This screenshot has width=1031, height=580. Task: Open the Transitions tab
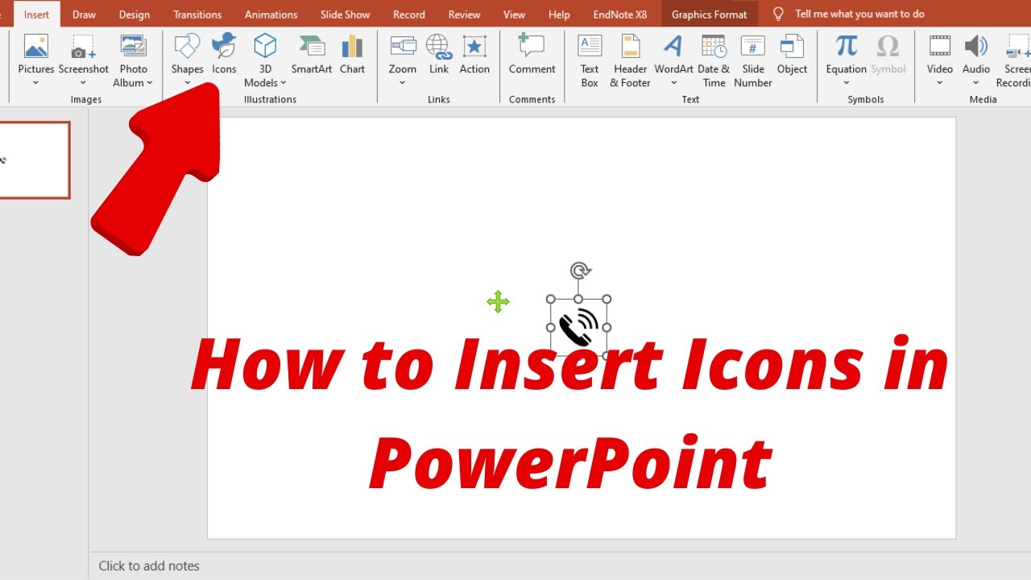(197, 14)
